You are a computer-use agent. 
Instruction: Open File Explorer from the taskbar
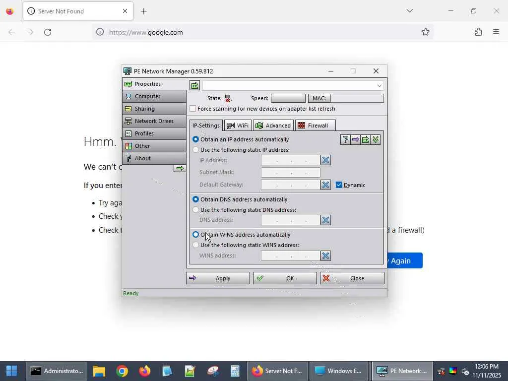coord(99,371)
